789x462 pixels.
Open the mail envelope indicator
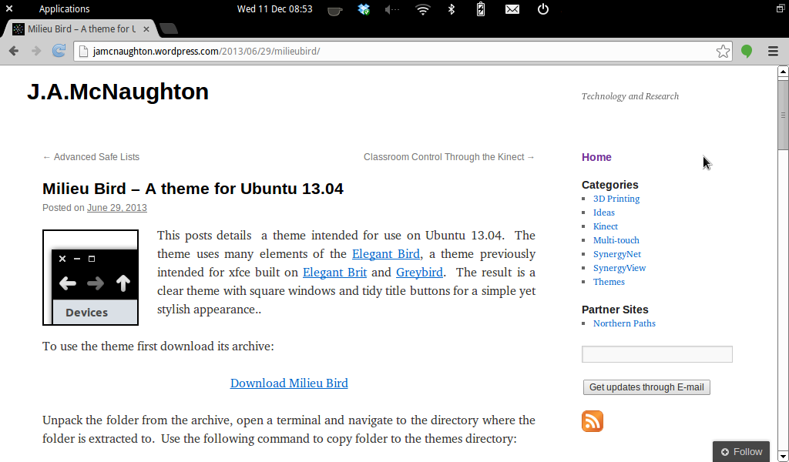512,9
